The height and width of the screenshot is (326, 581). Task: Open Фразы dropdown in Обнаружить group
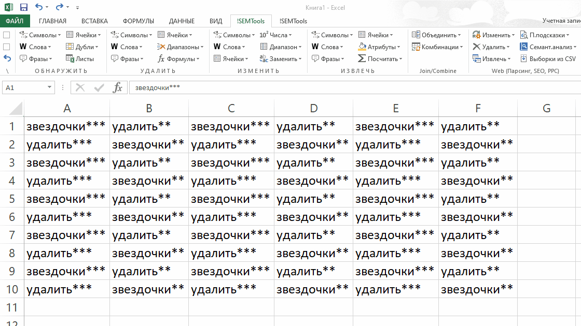pos(36,59)
